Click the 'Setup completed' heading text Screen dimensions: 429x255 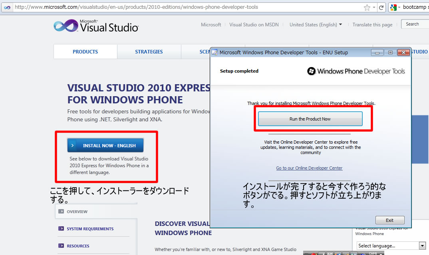tap(239, 71)
